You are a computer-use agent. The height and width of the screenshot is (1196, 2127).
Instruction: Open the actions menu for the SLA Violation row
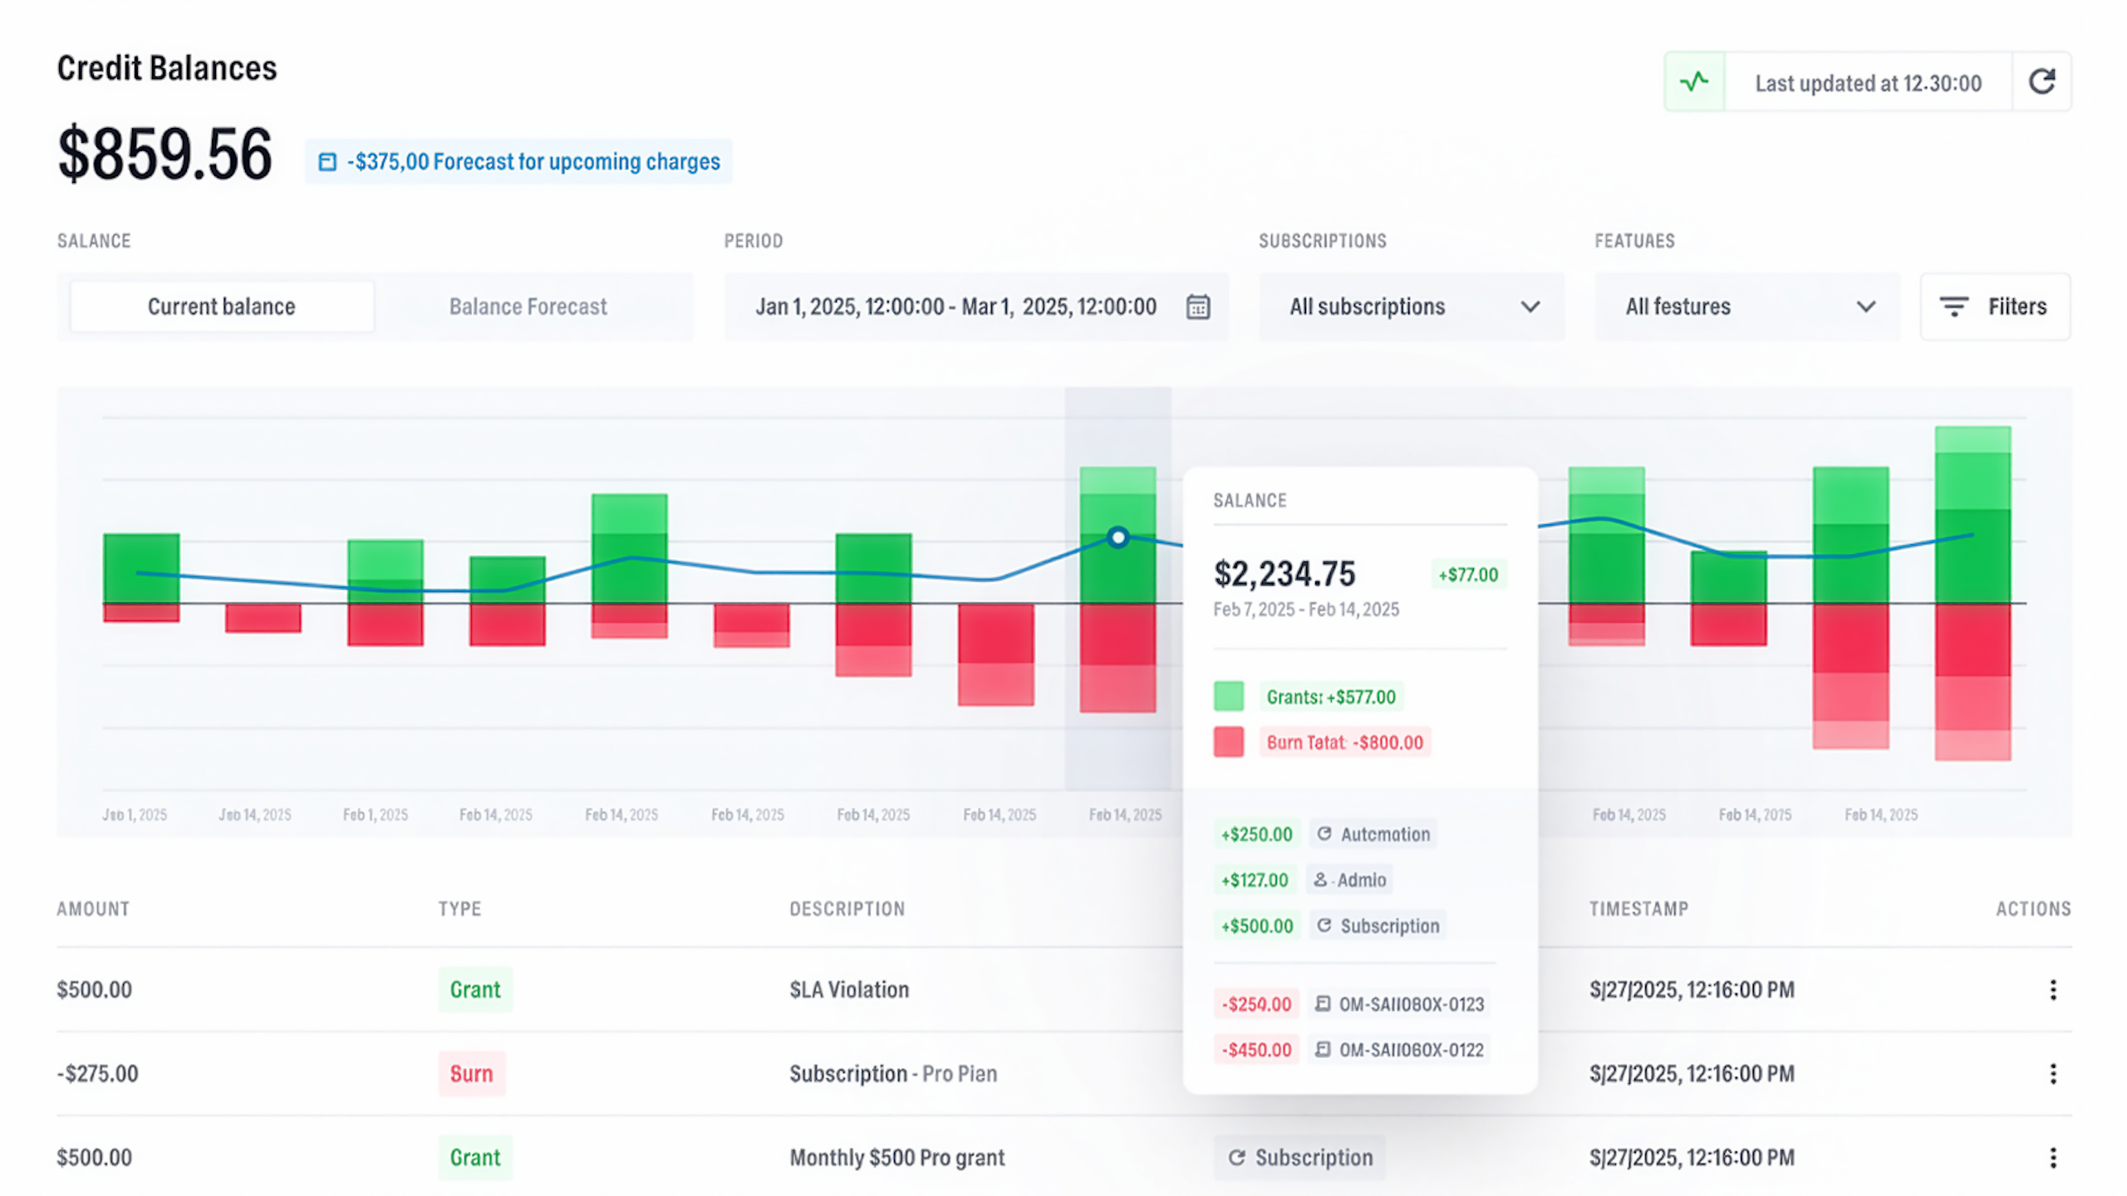[2052, 989]
